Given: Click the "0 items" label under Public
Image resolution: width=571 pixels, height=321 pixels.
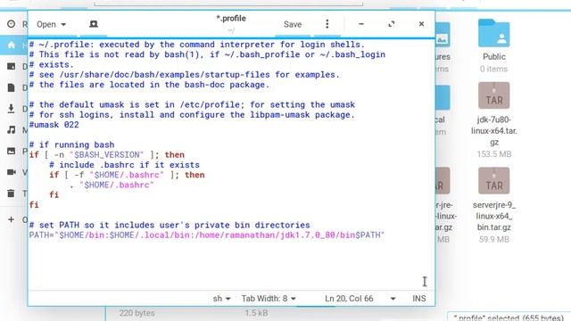Looking at the screenshot, I should [x=493, y=69].
